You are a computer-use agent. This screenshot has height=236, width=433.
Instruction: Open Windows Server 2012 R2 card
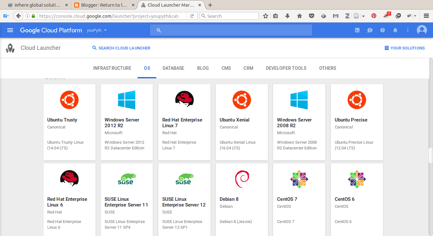click(x=127, y=122)
